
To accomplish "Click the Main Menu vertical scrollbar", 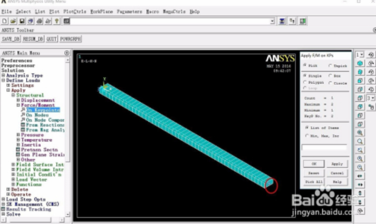I will 68,137.
